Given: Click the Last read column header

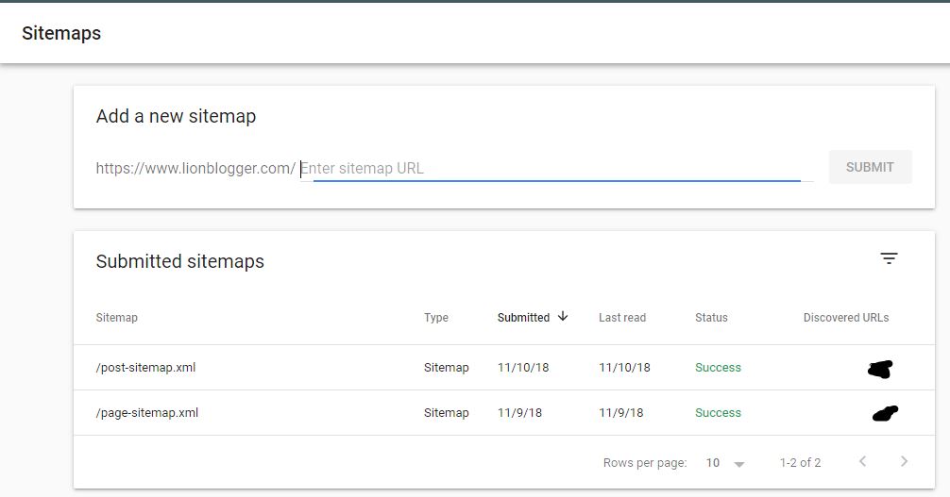Looking at the screenshot, I should click(x=622, y=318).
